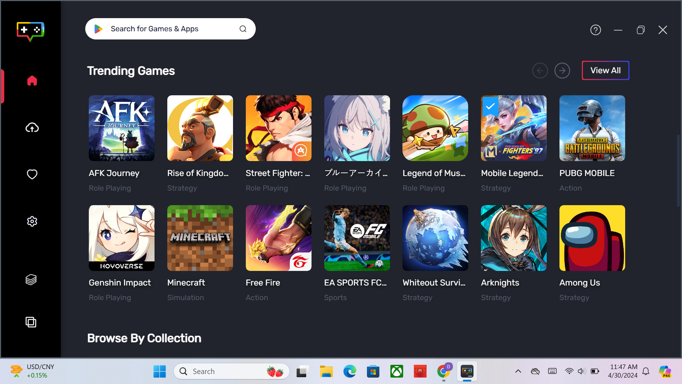Screen dimensions: 682x384
Task: Click the Among Us title text
Action: tap(580, 283)
